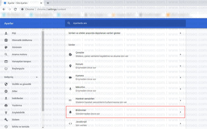207x129 pixels.
Task: Click the browser forward arrow
Action: [9, 9]
